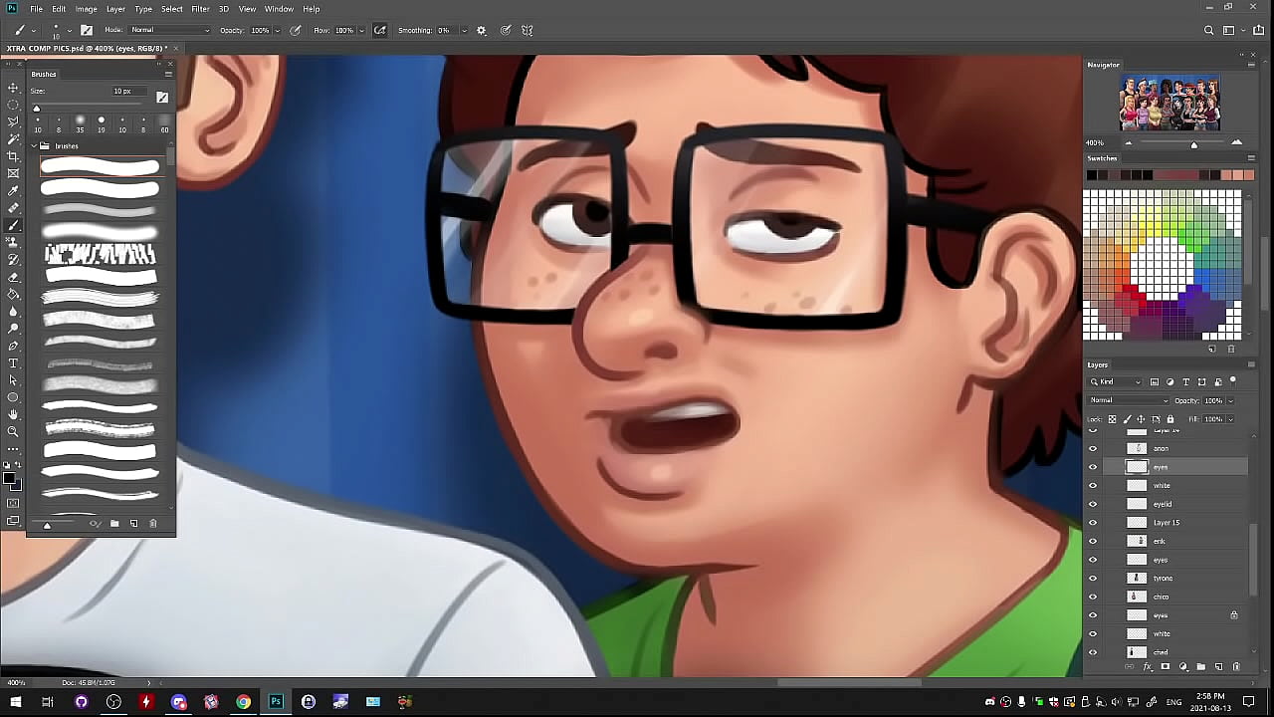Select the Move tool
The width and height of the screenshot is (1274, 717).
click(x=13, y=88)
